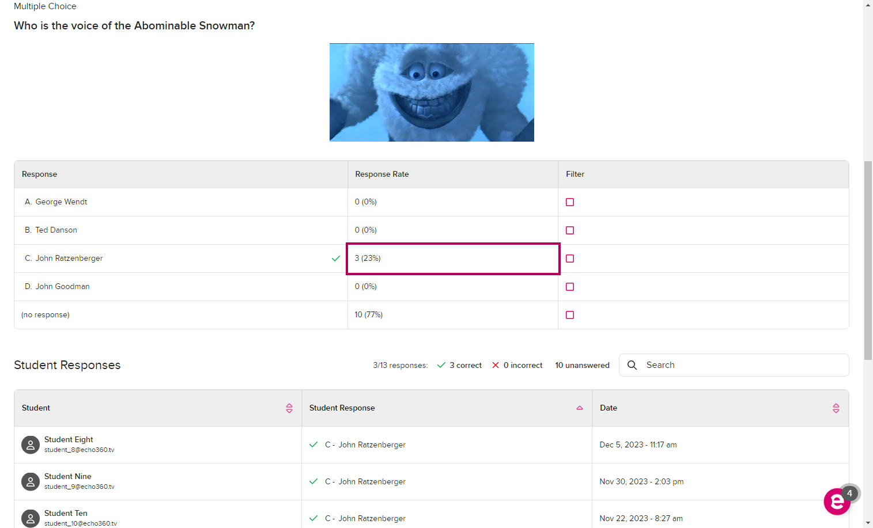Click green checkmark beside John Ratzenberger answer
The image size is (873, 528).
tap(336, 259)
